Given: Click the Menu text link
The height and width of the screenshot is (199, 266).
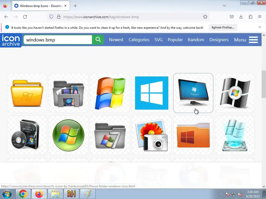Looking at the screenshot, I should [x=240, y=40].
